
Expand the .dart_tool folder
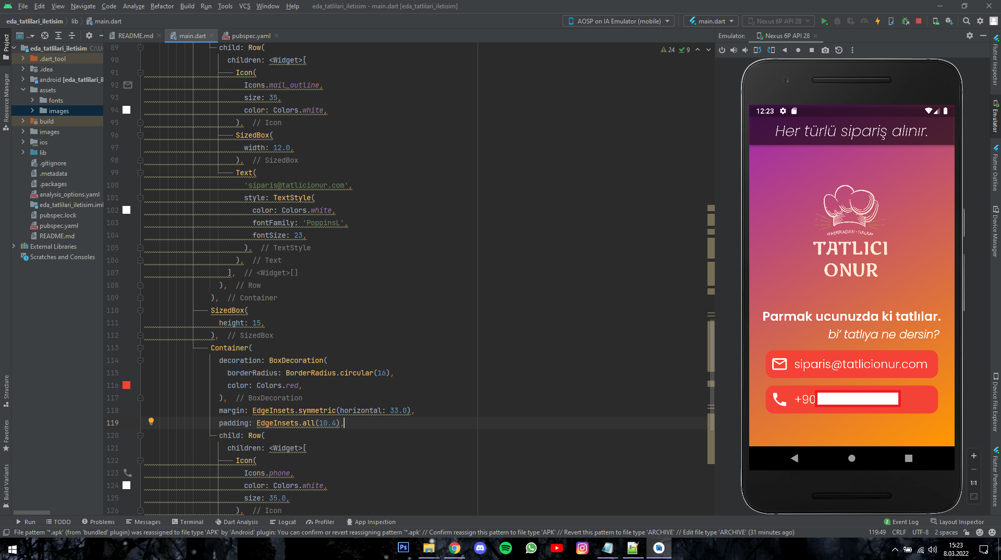click(23, 59)
